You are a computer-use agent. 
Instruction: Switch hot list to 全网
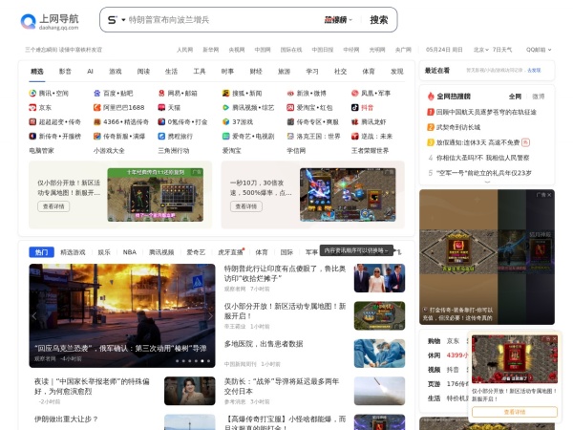515,97
